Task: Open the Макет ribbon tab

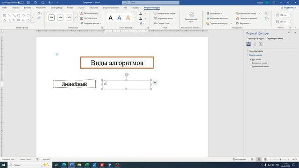Action: pyautogui.click(x=70, y=8)
